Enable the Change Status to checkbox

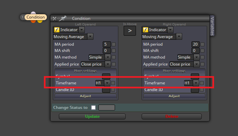click(93, 108)
